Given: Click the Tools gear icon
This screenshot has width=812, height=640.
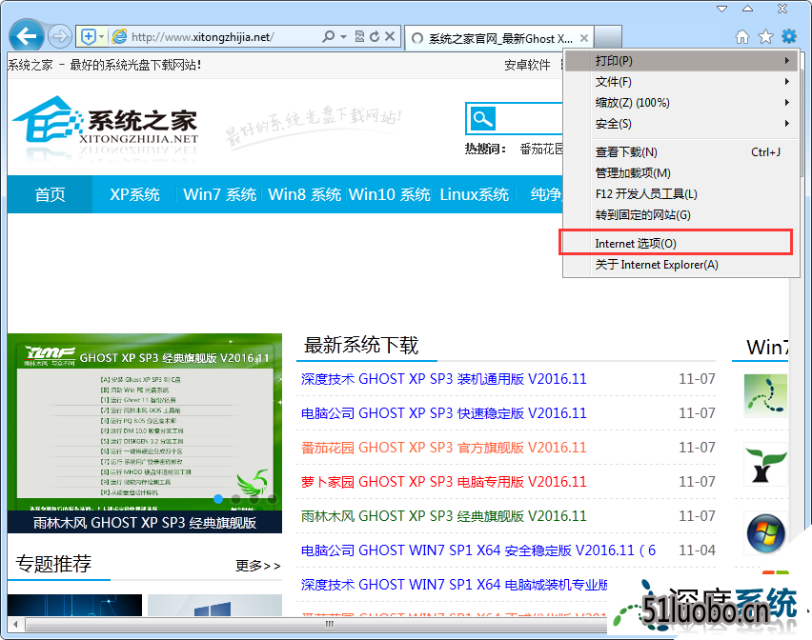Looking at the screenshot, I should (x=789, y=36).
